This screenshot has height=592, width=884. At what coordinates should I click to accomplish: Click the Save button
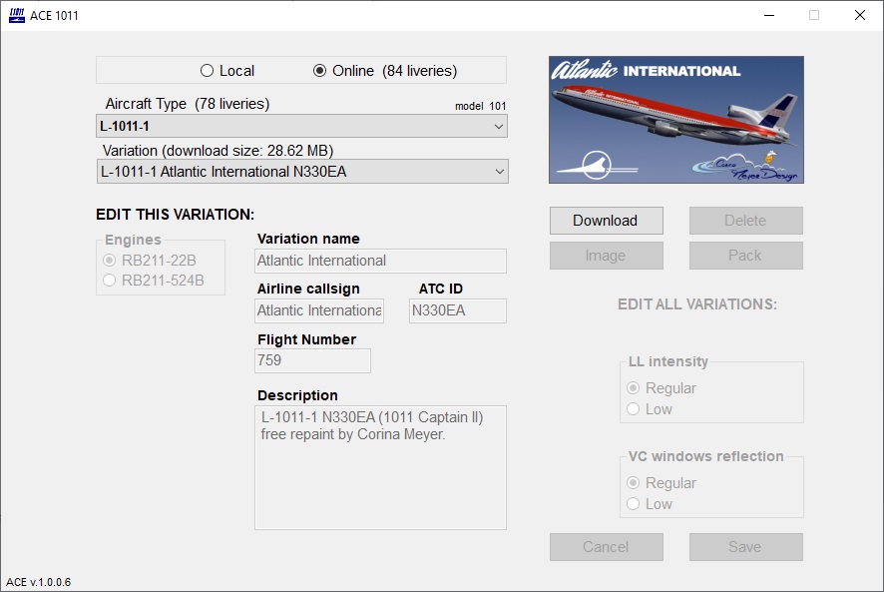pyautogui.click(x=745, y=547)
